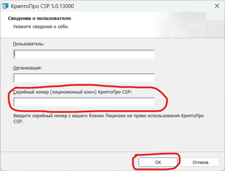Click the Серийный номер (лицензионный ключ) label
Viewport: 225px width, 171px height.
72,92
